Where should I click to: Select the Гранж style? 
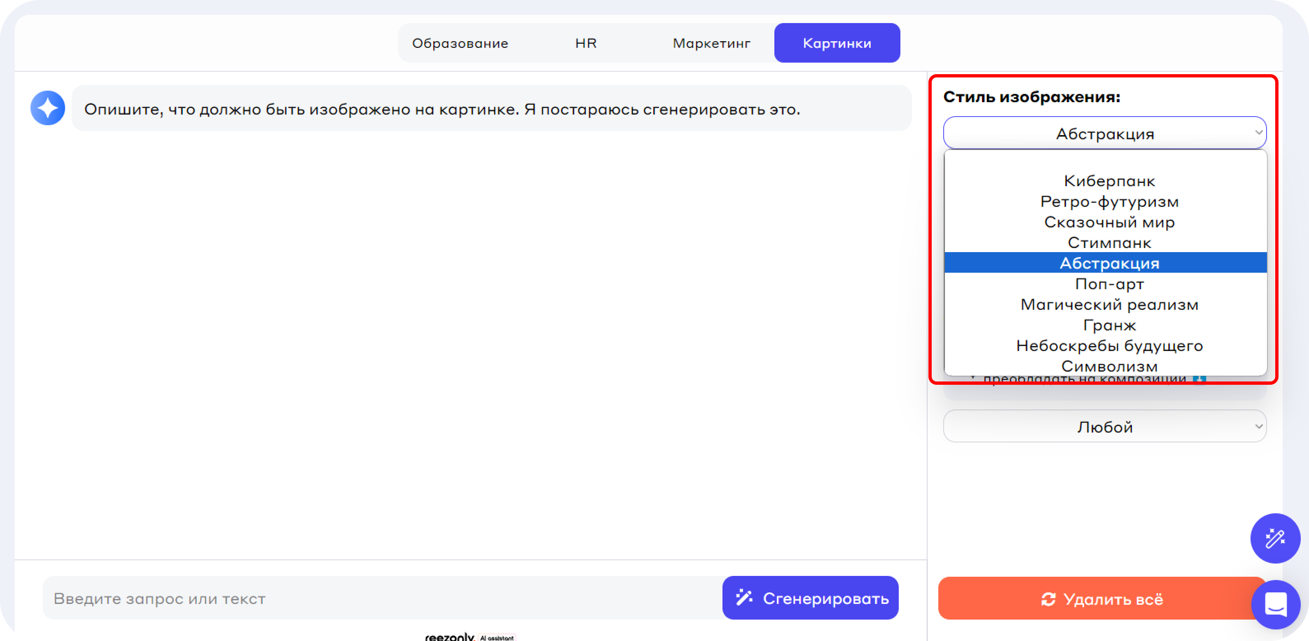pos(1109,325)
